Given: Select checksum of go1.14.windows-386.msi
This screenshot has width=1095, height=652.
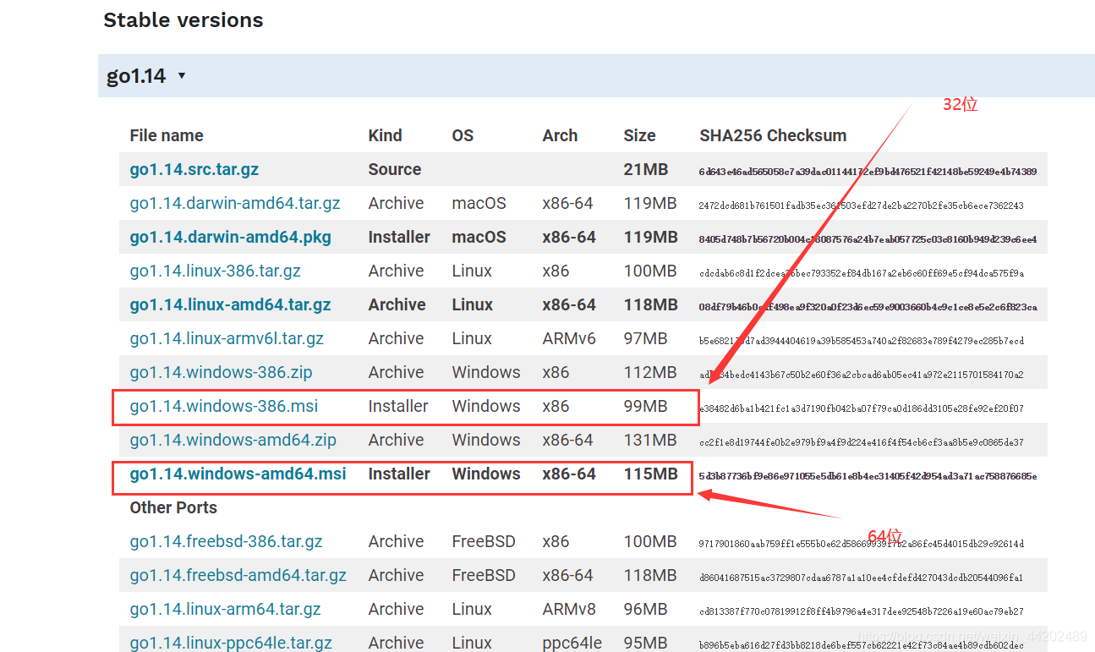Looking at the screenshot, I should point(861,408).
